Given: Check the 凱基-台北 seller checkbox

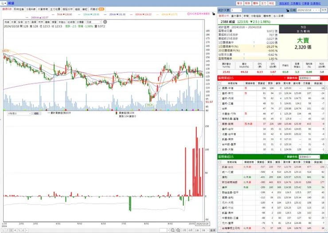Looking at the screenshot, I should [x=219, y=167].
